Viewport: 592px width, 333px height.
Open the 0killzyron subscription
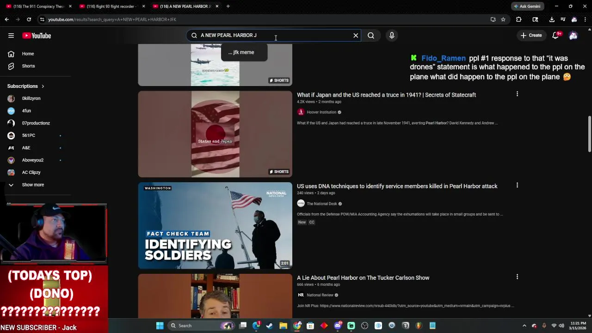(31, 98)
